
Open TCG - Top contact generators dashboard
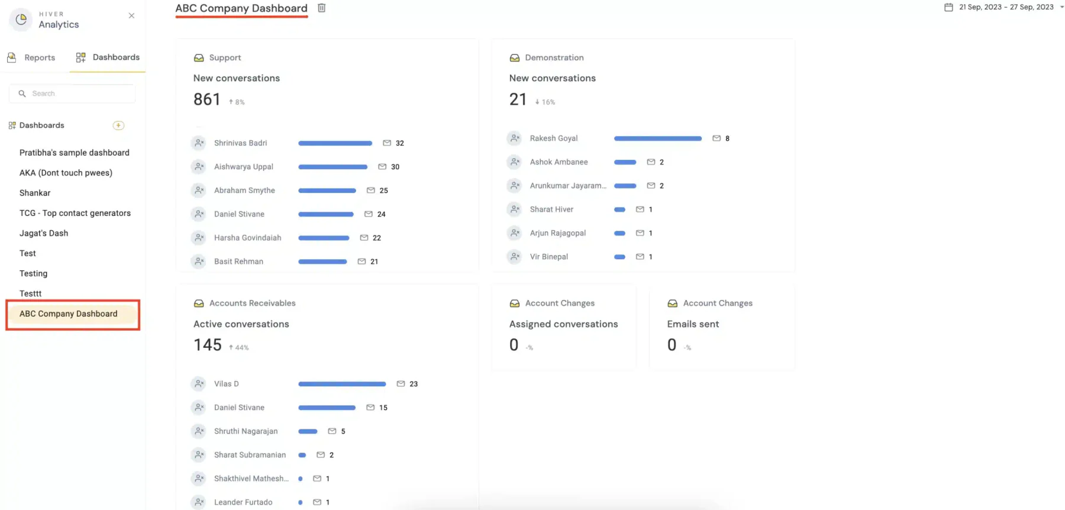[75, 213]
